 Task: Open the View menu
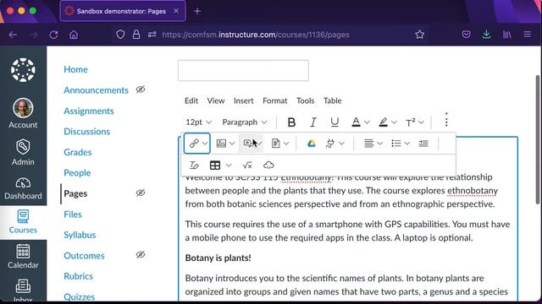(216, 100)
